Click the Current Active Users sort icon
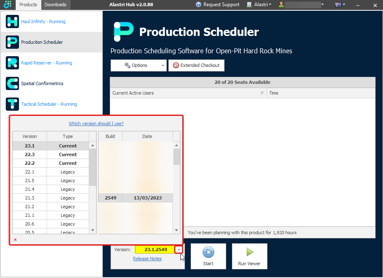The height and width of the screenshot is (278, 383). [262, 93]
